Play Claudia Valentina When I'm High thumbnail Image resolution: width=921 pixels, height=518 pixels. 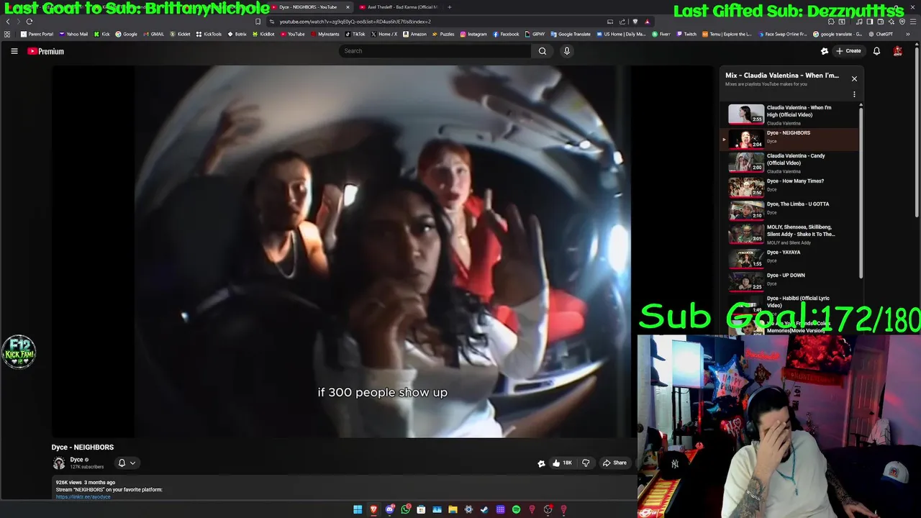[746, 114]
